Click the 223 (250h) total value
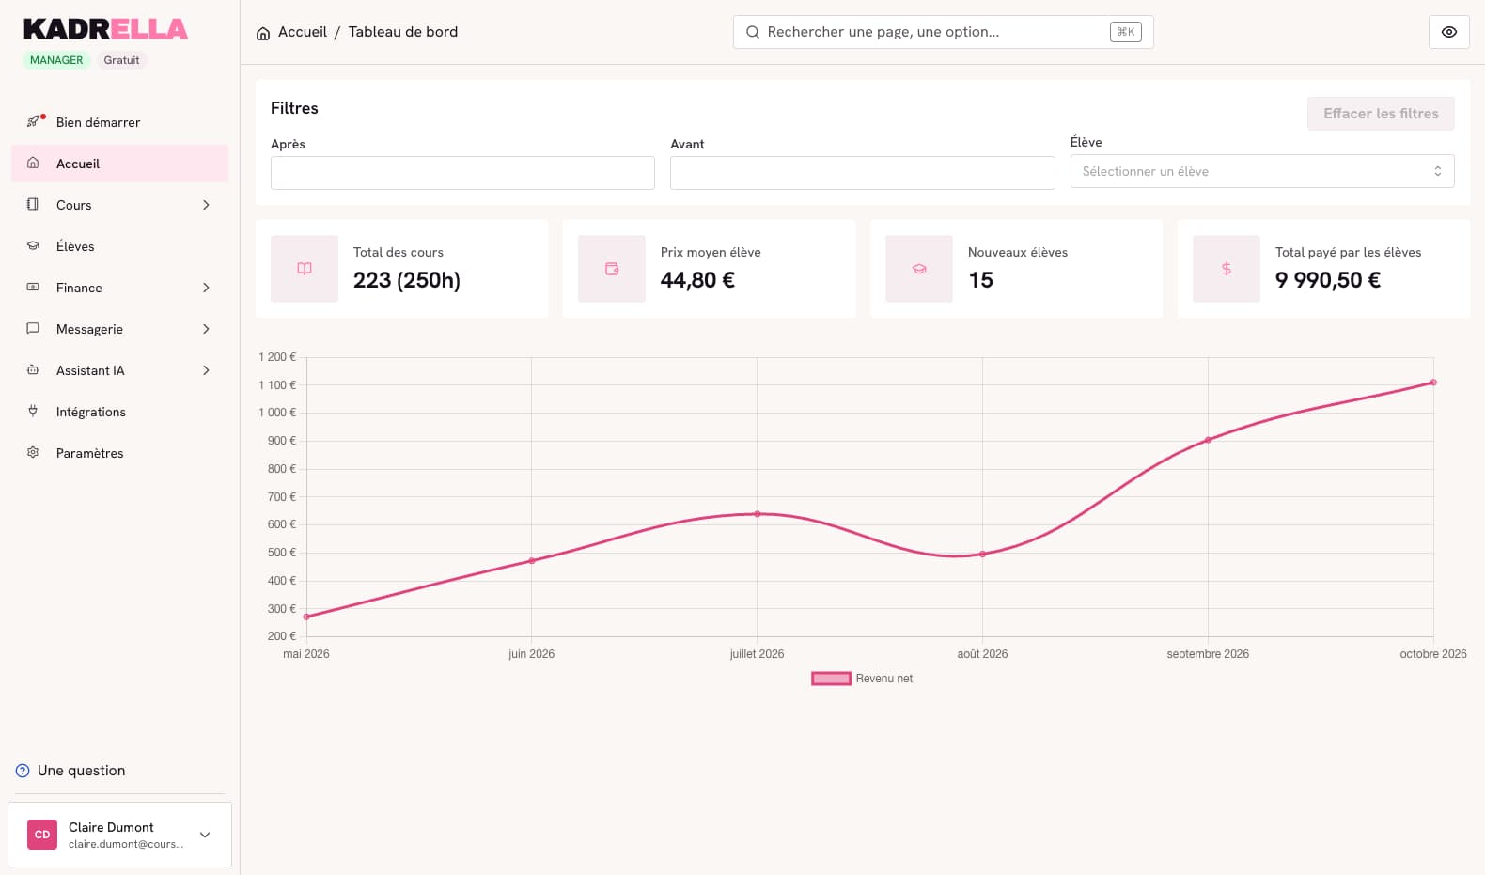This screenshot has height=875, width=1485. (407, 280)
